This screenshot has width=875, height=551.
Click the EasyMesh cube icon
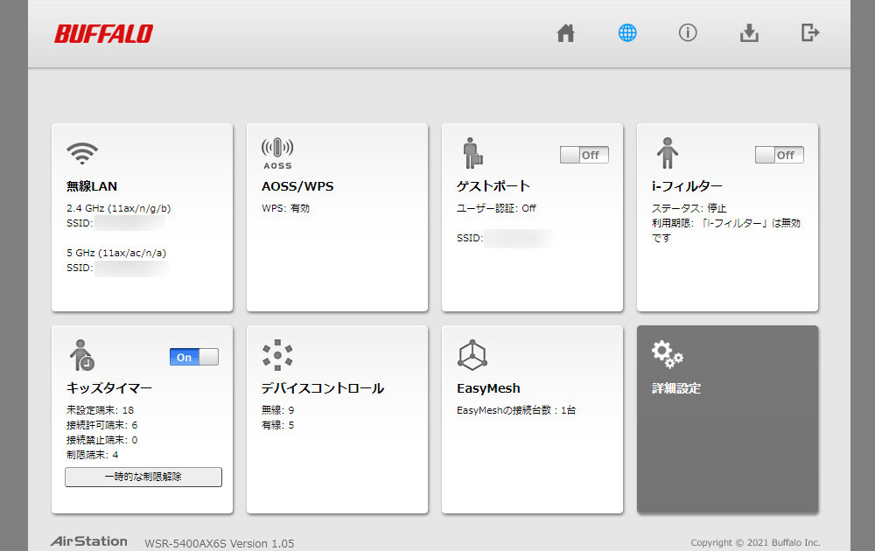[472, 355]
